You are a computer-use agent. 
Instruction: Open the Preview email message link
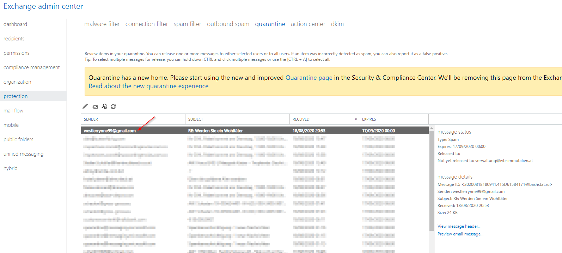click(460, 234)
